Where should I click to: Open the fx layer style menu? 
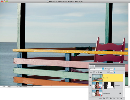click(104, 98)
